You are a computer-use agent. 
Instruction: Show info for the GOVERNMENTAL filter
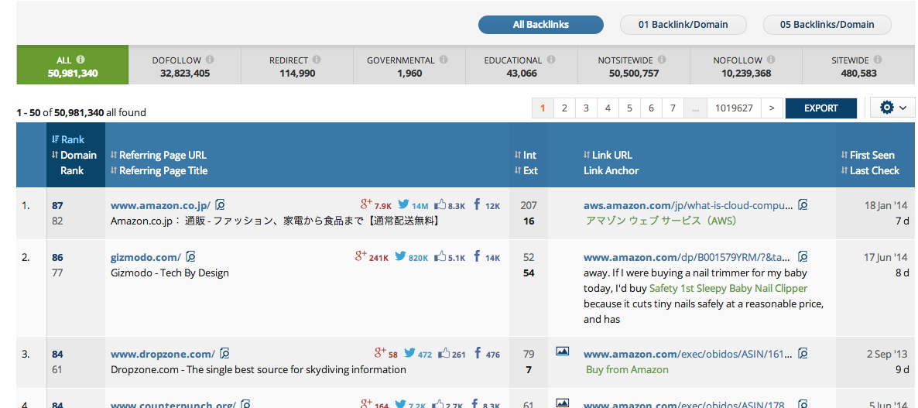(444, 60)
